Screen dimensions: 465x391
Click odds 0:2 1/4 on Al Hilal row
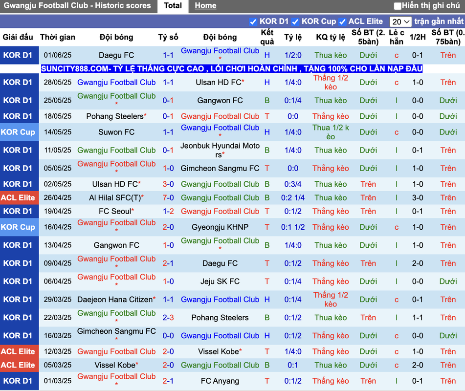point(293,198)
